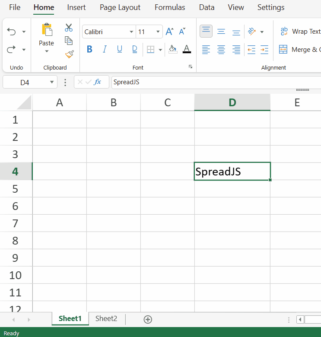The width and height of the screenshot is (321, 337).
Task: Switch to the Data tab
Action: point(207,7)
